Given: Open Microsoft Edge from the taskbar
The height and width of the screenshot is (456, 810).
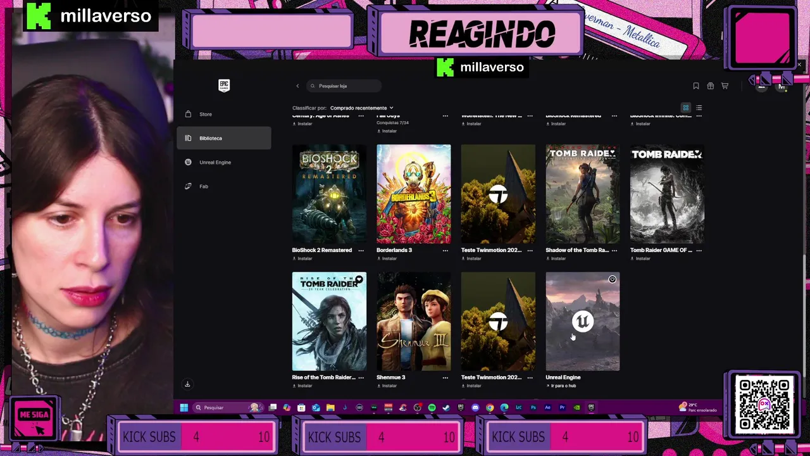Looking at the screenshot, I should coord(504,407).
